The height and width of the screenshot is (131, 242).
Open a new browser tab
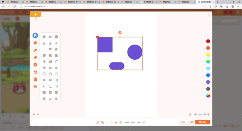(218, 2)
